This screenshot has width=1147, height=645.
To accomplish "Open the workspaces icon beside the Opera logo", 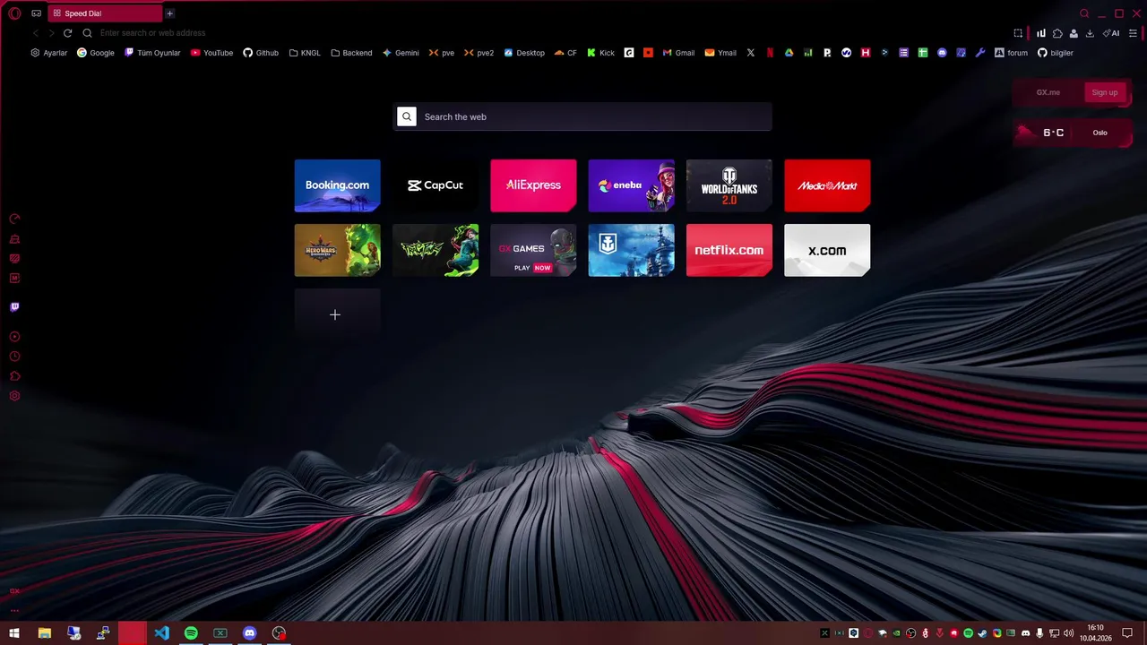I will (36, 13).
